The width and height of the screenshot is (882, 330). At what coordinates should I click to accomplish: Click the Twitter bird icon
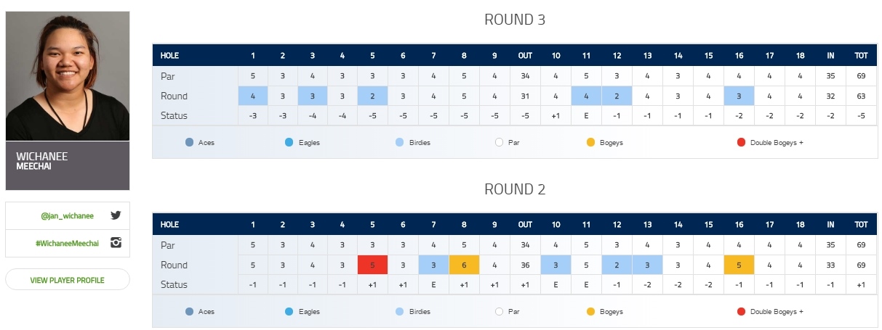[115, 215]
